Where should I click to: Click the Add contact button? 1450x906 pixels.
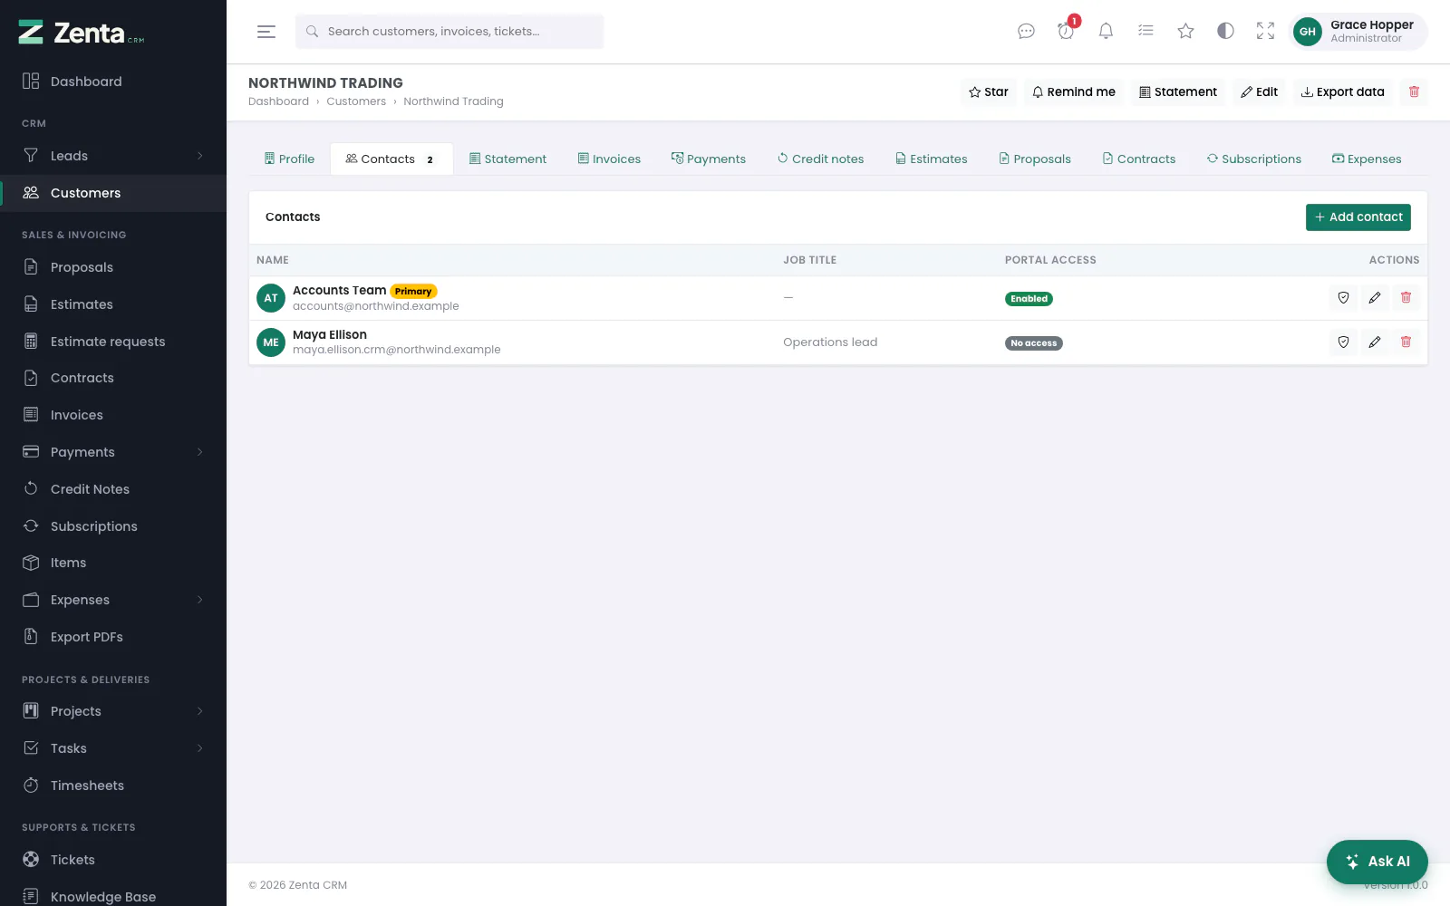click(1358, 217)
